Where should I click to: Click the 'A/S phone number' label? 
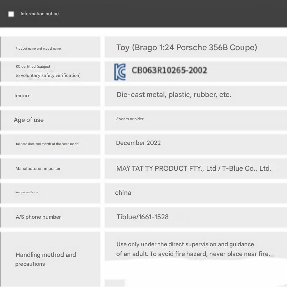pyautogui.click(x=38, y=217)
